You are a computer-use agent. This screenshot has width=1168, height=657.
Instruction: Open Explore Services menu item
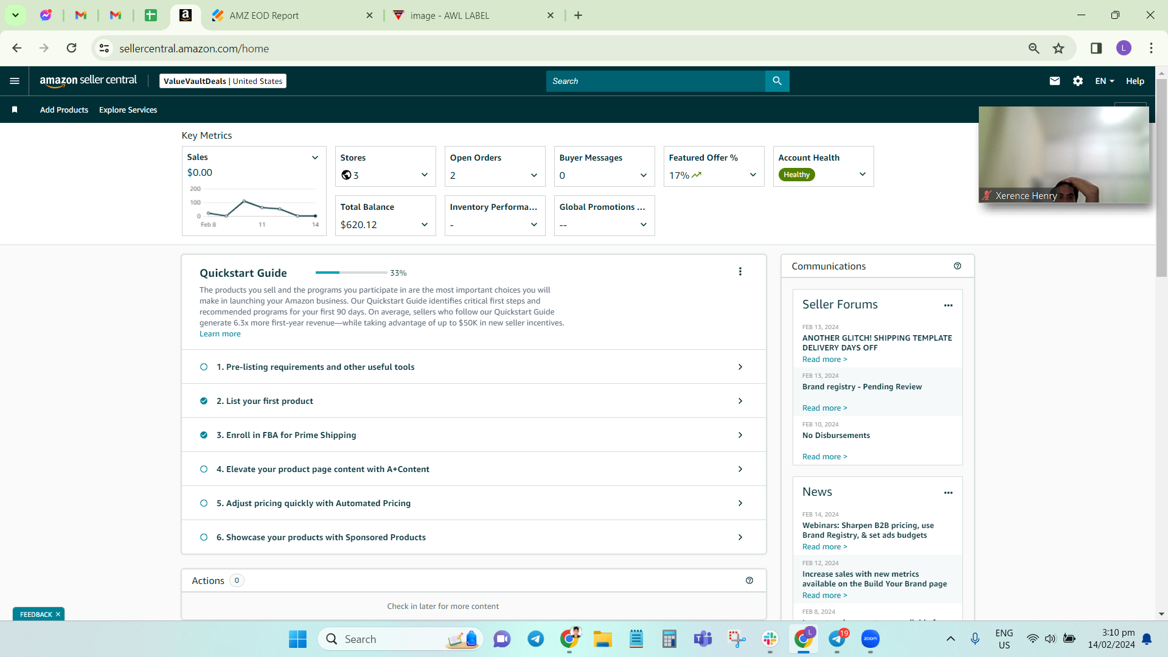coord(128,109)
